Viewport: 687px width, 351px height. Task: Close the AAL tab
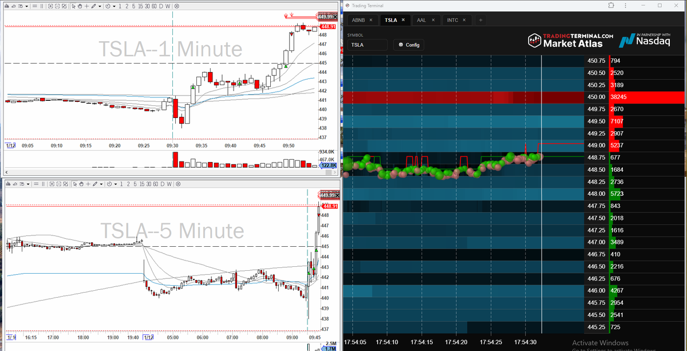433,20
